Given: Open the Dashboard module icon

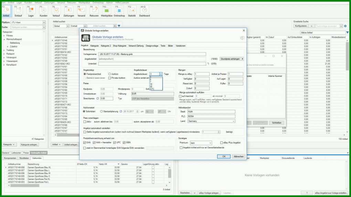Looking at the screenshot, I should pos(145,11).
